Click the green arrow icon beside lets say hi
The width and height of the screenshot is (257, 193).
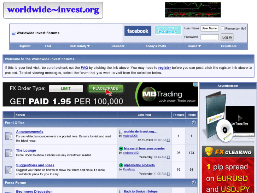tap(121, 148)
